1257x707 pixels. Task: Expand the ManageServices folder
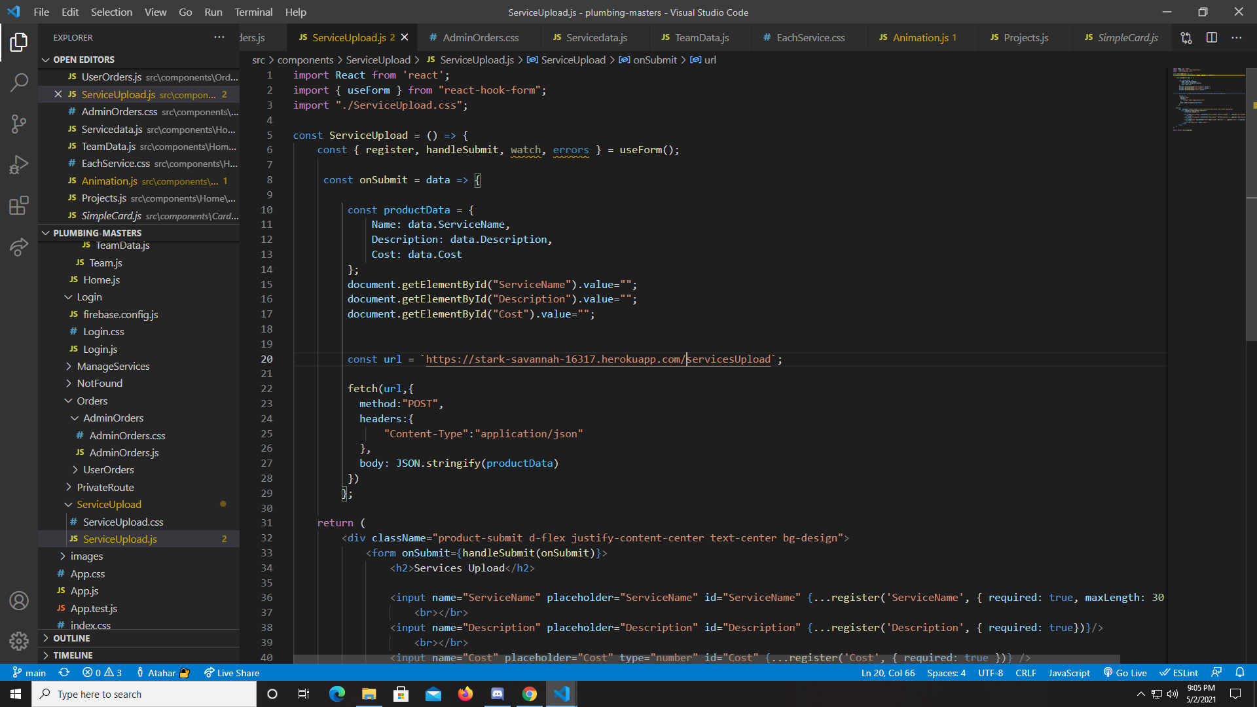(x=113, y=367)
